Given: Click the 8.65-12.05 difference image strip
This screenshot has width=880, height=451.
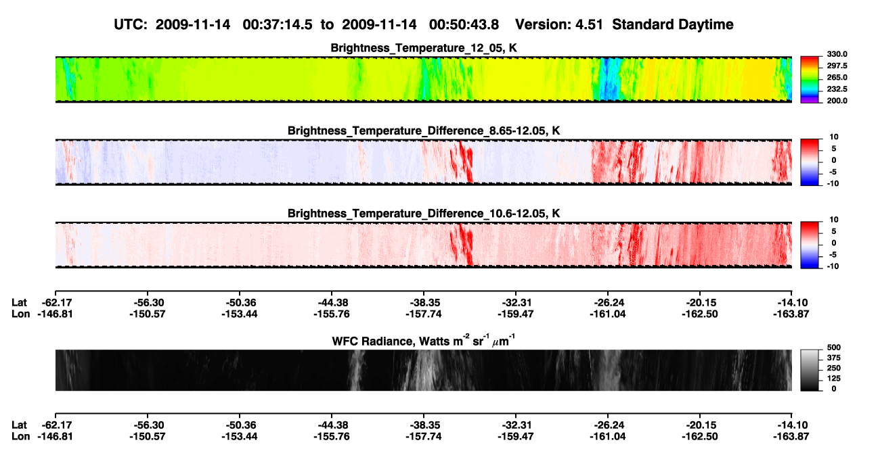Looking at the screenshot, I should 423,162.
